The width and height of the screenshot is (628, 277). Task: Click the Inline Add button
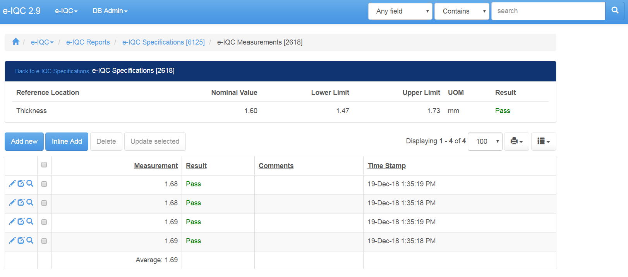click(67, 141)
